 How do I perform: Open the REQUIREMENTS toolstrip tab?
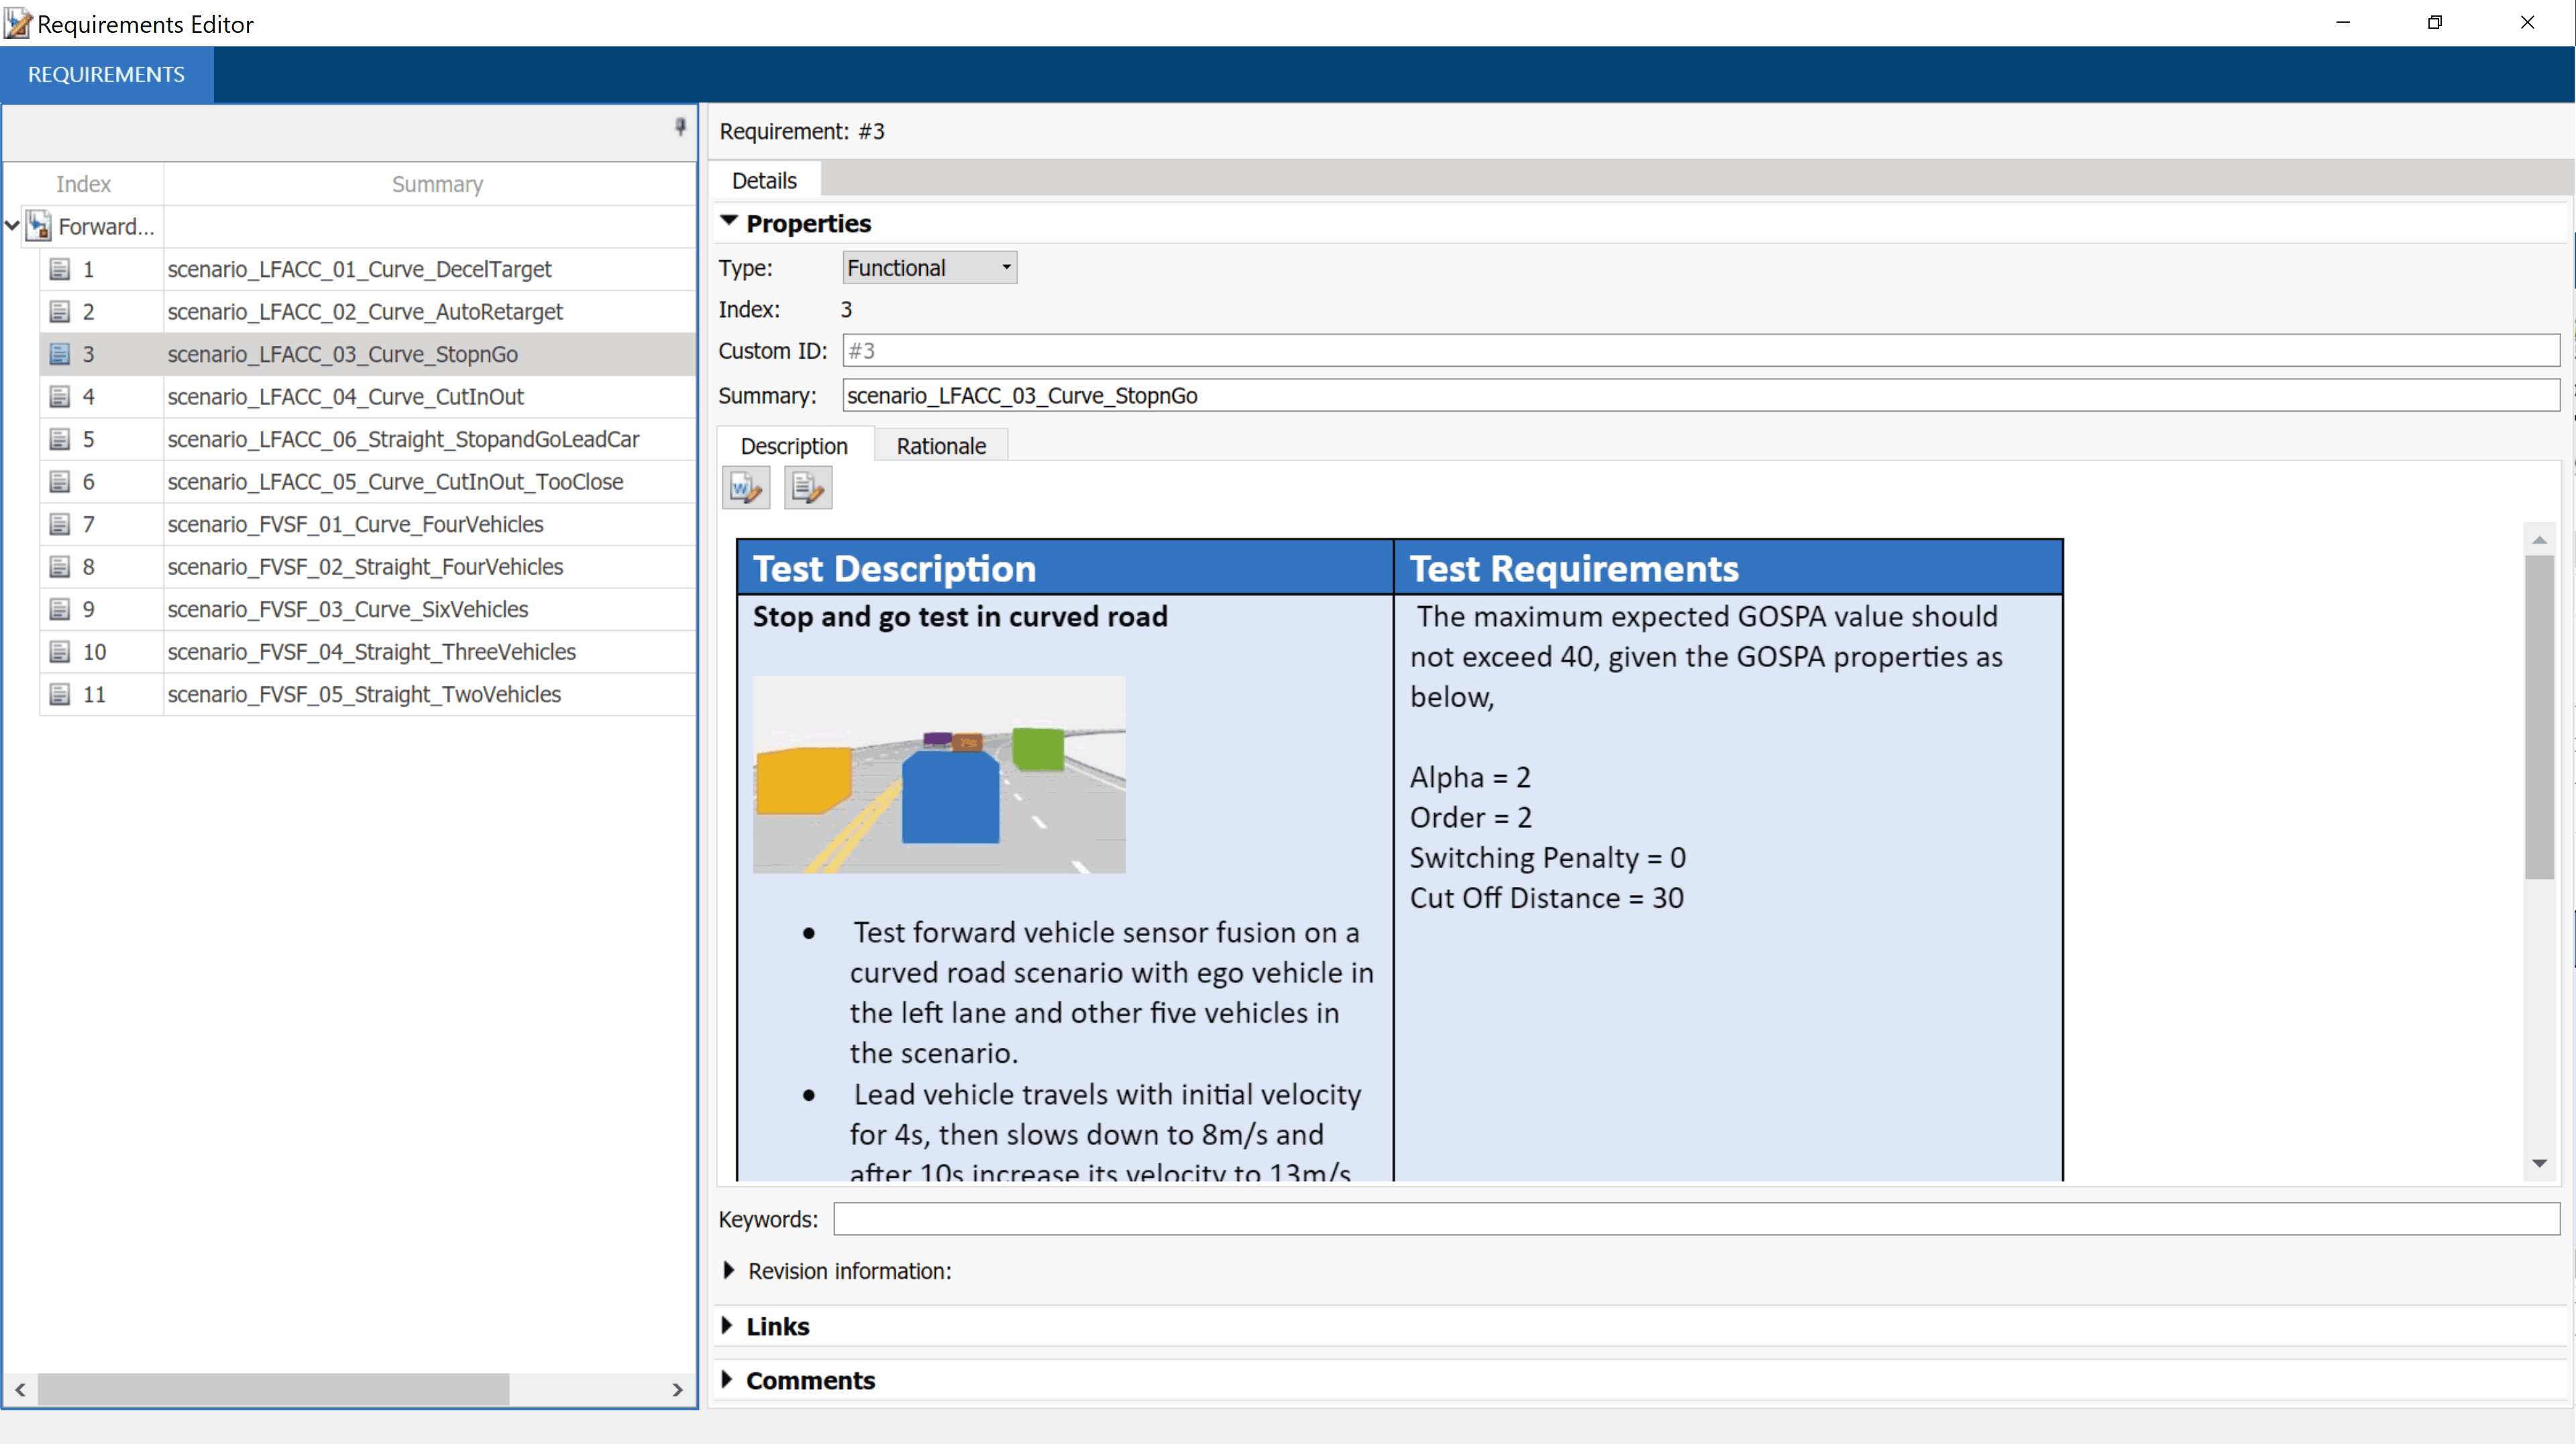pos(106,75)
